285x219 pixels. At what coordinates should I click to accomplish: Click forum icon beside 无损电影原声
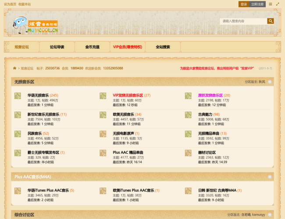(x=103, y=134)
